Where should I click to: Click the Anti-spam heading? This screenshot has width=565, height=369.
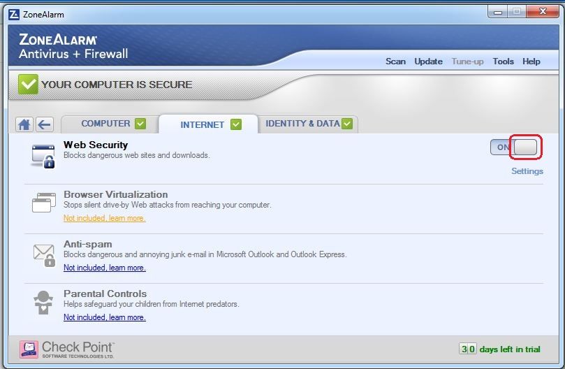[x=87, y=244]
